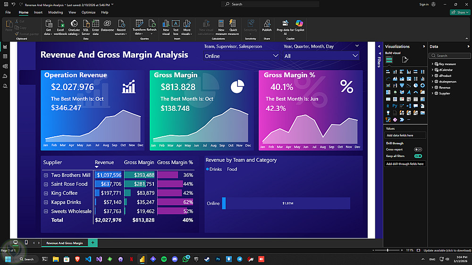Click the Data pane Search field
Screen dimensions: 472x265
tap(449, 56)
